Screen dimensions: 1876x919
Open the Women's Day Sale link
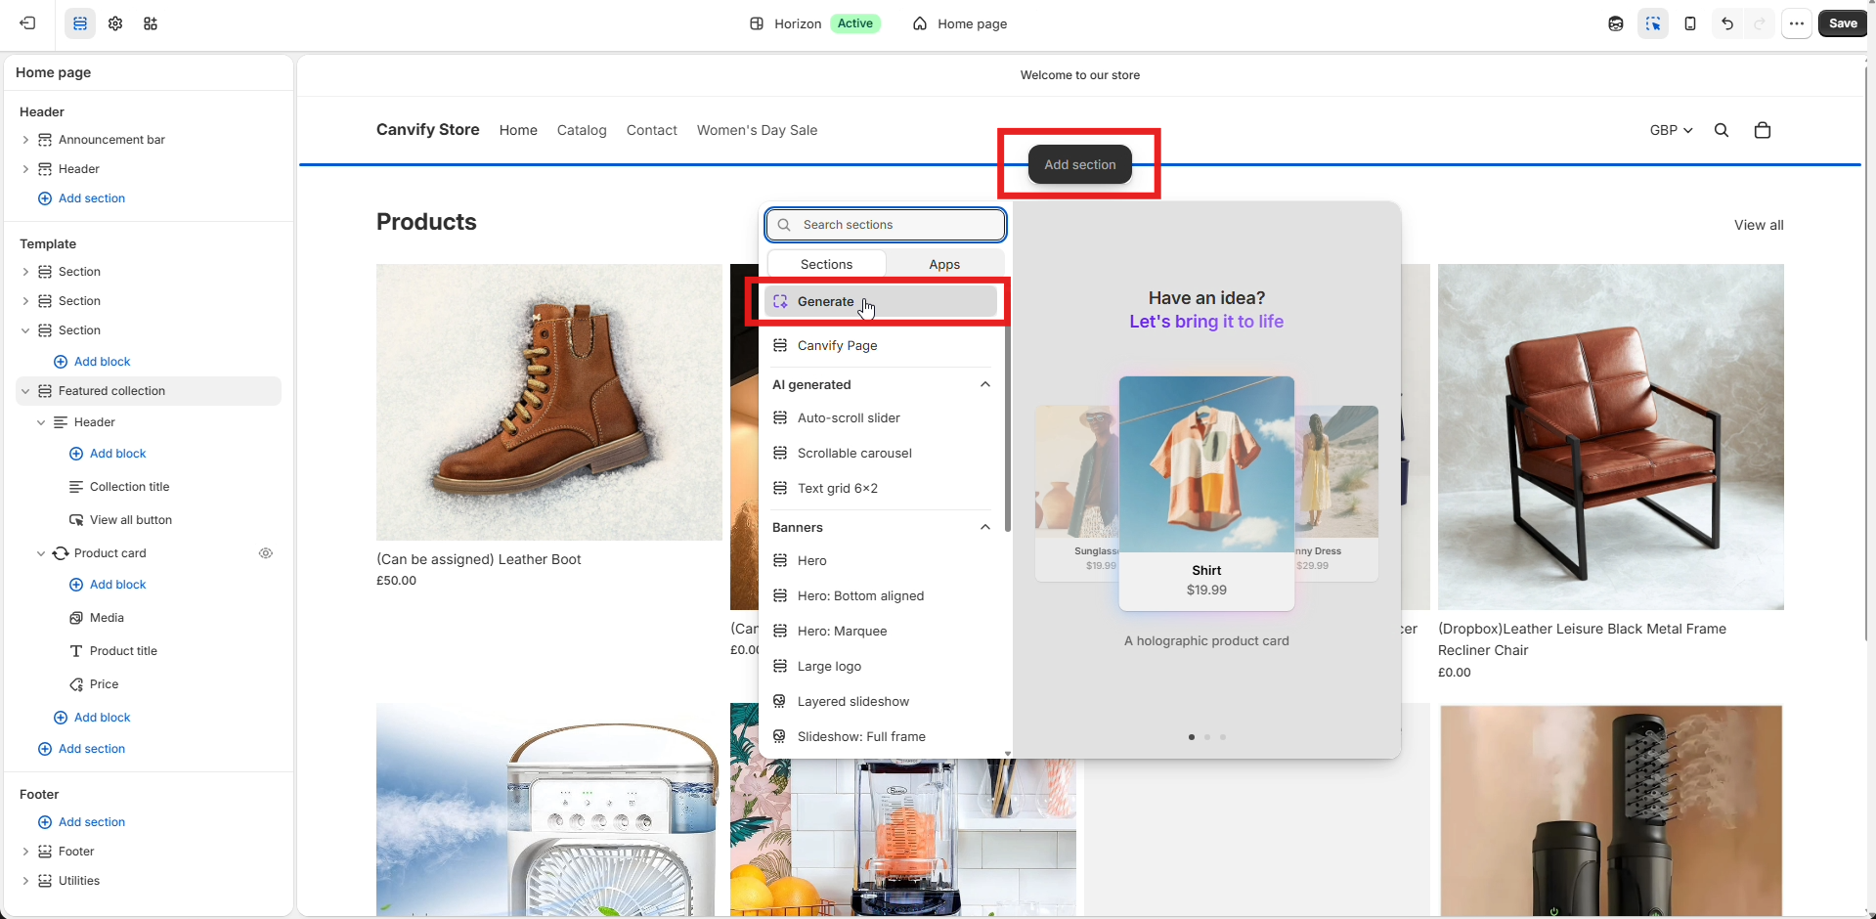point(757,130)
